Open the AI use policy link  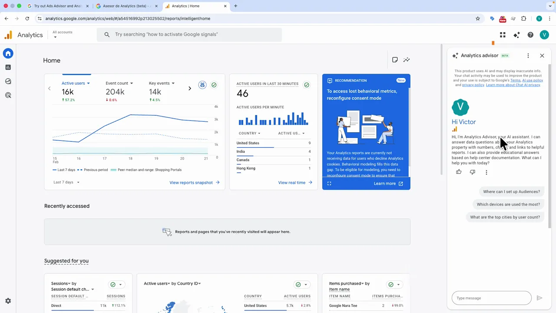tap(533, 80)
